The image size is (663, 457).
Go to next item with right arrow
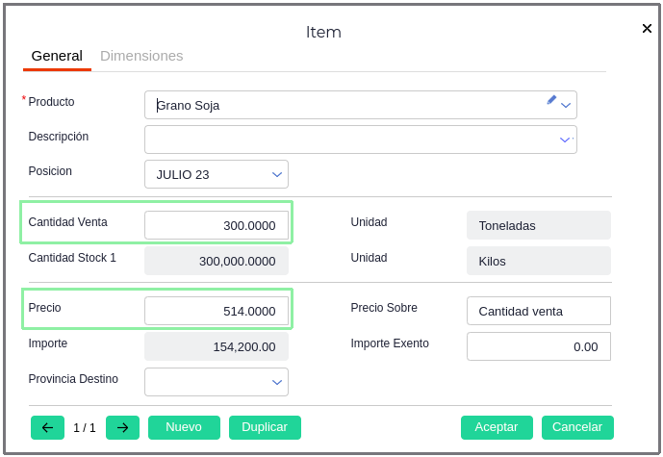pos(123,427)
